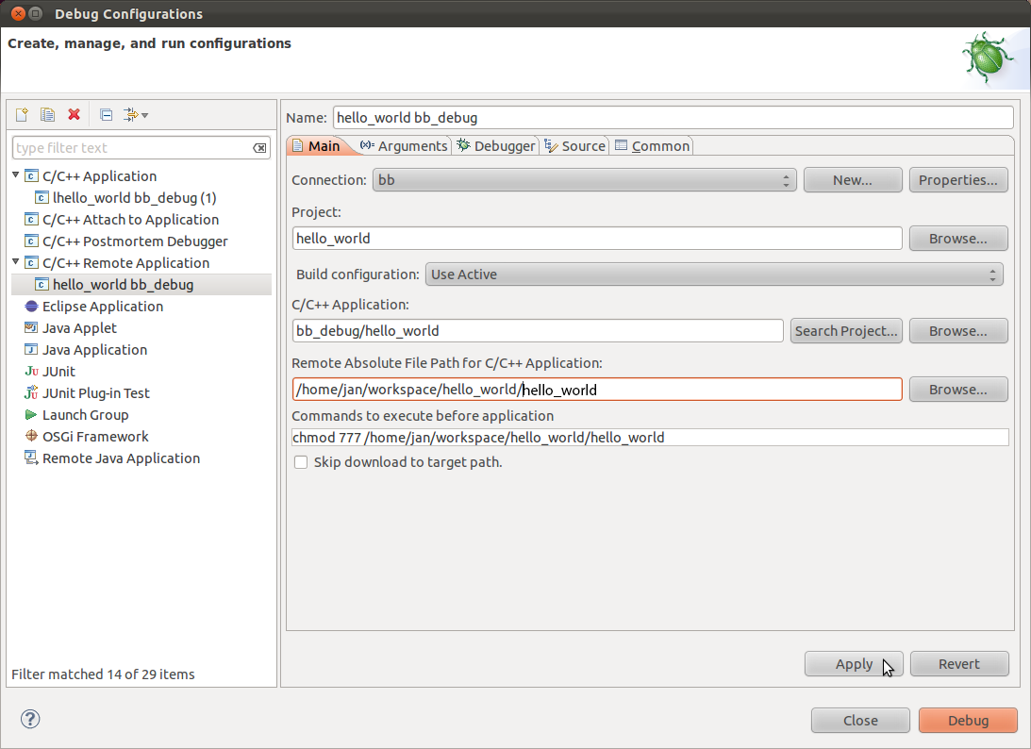Click the New launch configuration icon
This screenshot has height=749, width=1031.
pos(22,114)
